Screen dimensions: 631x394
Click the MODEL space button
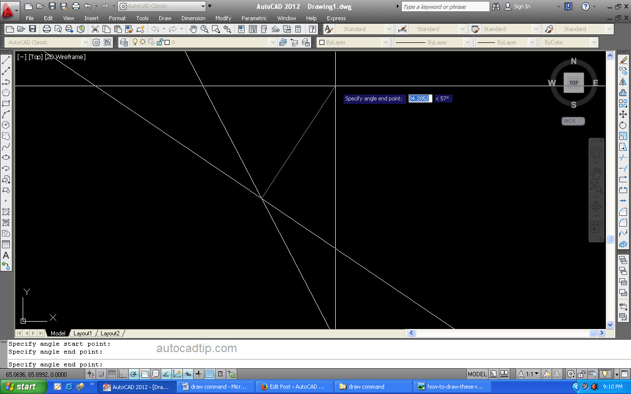click(x=477, y=374)
